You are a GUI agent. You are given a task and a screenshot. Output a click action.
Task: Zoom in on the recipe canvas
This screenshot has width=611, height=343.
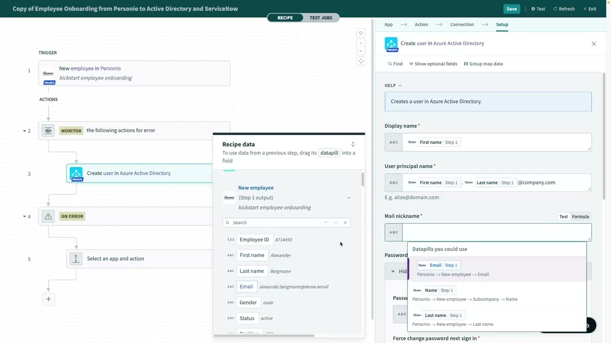[361, 43]
